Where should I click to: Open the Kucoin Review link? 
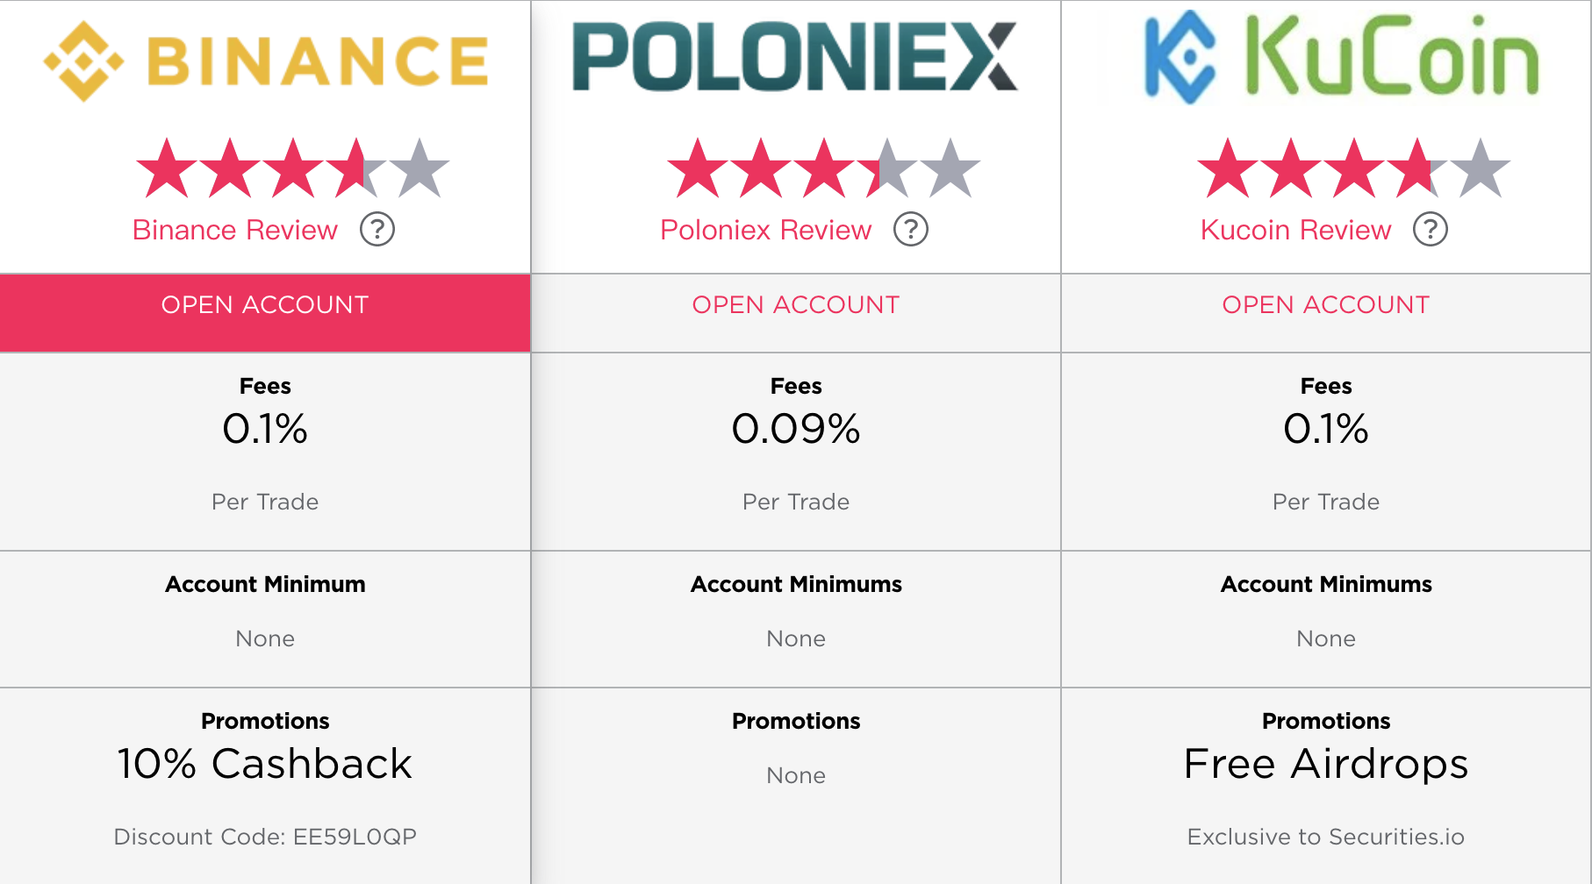point(1296,230)
